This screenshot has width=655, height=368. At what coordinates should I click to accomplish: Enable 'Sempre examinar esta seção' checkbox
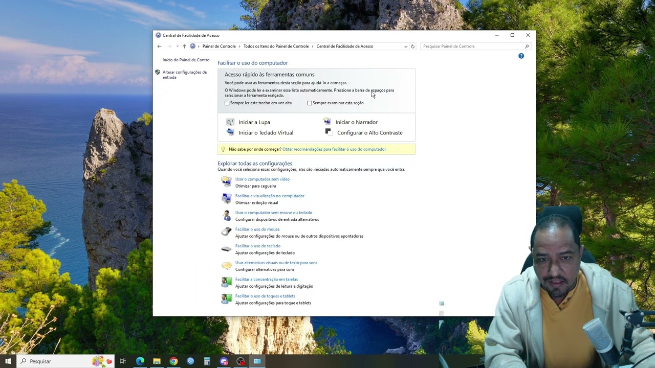point(310,103)
